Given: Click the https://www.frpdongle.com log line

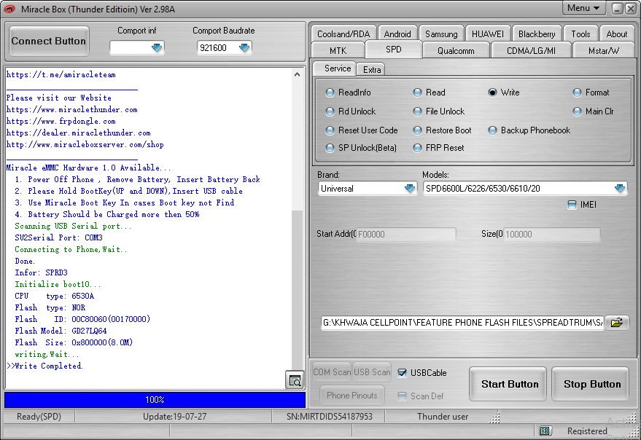Looking at the screenshot, I should point(61,122).
